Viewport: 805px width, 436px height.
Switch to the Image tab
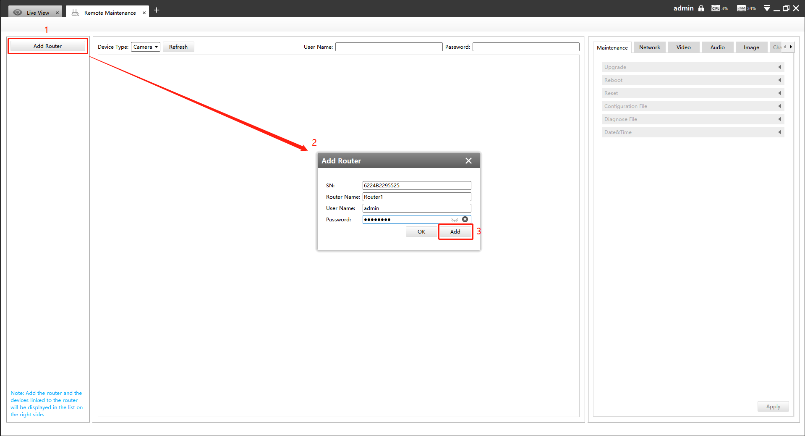[751, 47]
